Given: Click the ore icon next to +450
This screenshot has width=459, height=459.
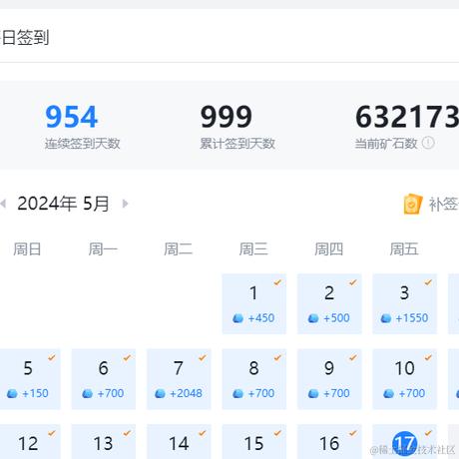Looking at the screenshot, I should tap(237, 318).
